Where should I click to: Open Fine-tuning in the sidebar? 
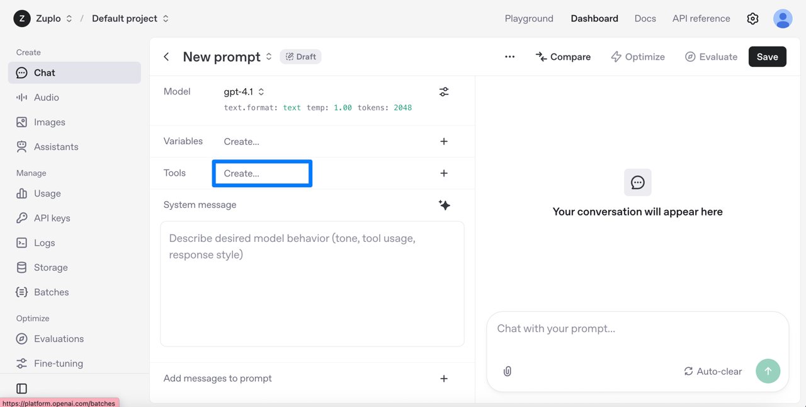click(74, 364)
